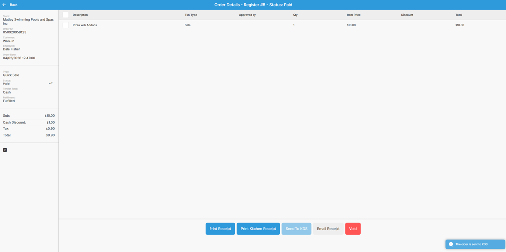Click the Discount column header

[x=407, y=15]
